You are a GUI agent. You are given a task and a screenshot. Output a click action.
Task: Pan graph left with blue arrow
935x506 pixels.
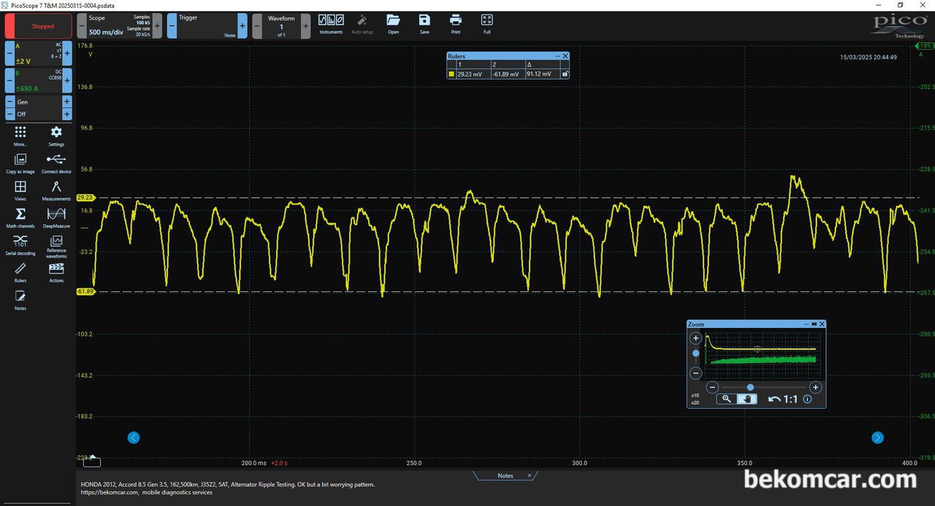(x=133, y=437)
